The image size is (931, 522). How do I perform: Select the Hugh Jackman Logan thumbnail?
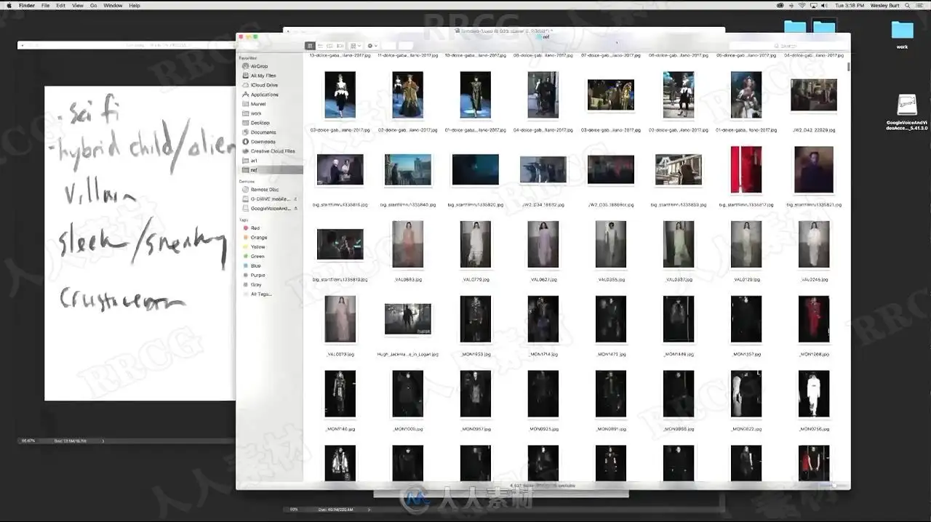407,319
